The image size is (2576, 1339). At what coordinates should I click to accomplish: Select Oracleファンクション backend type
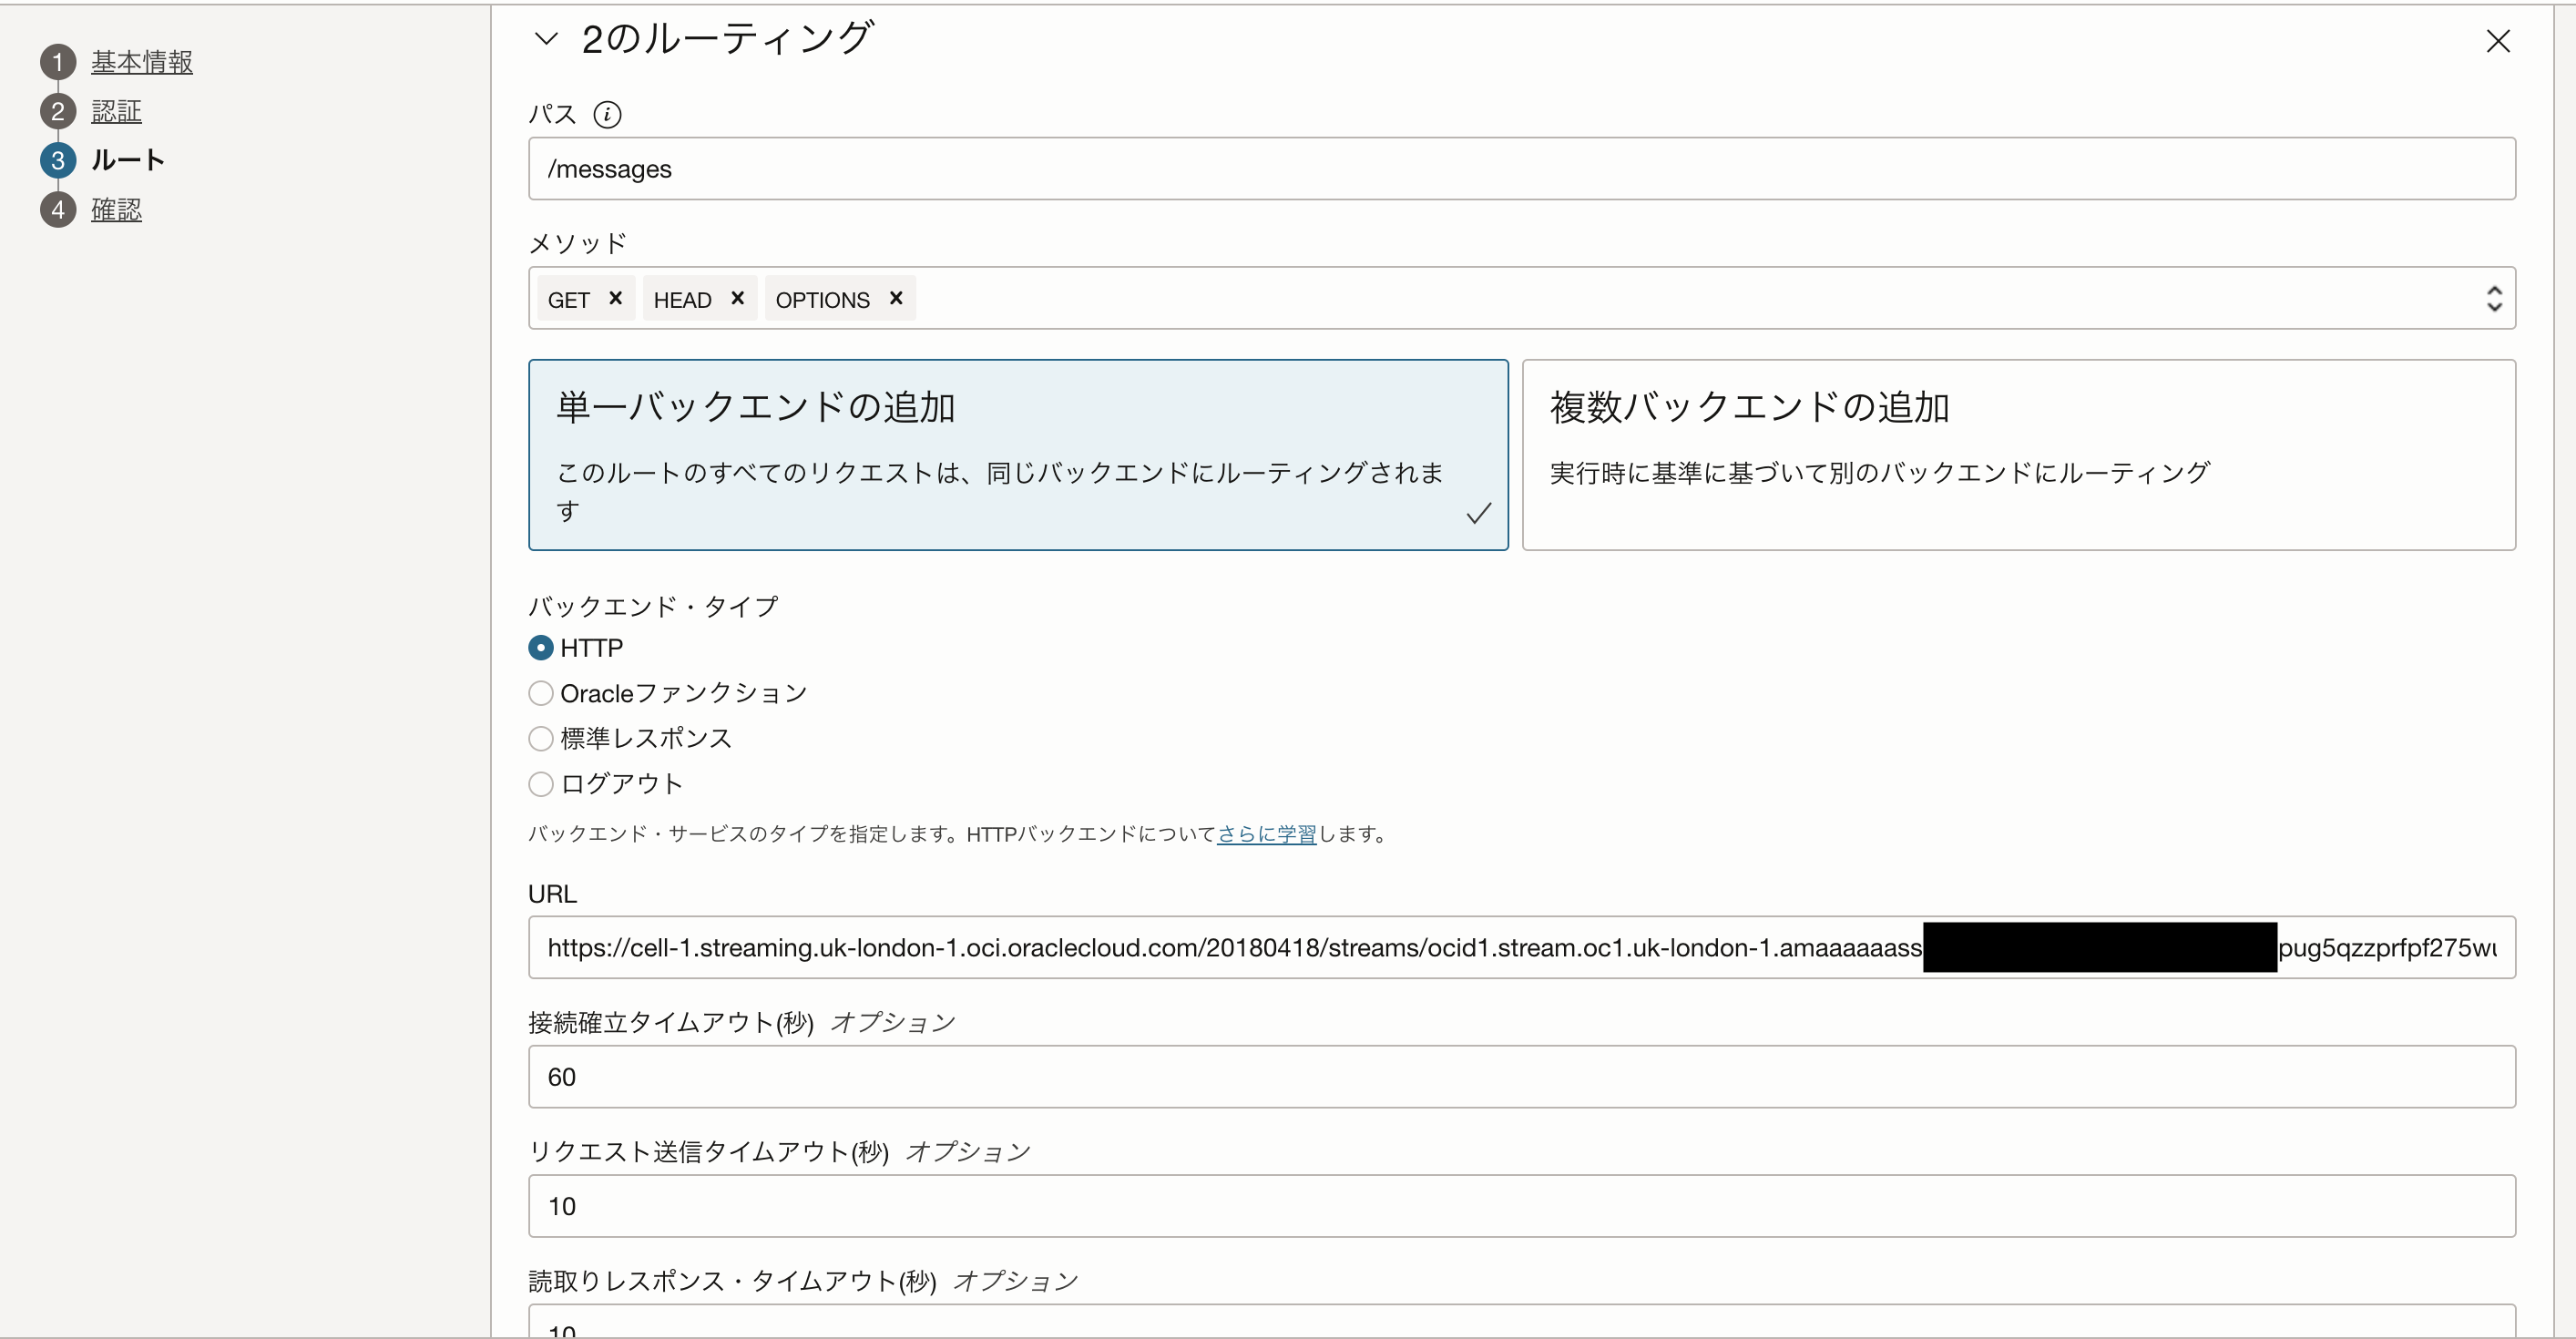pyautogui.click(x=540, y=692)
